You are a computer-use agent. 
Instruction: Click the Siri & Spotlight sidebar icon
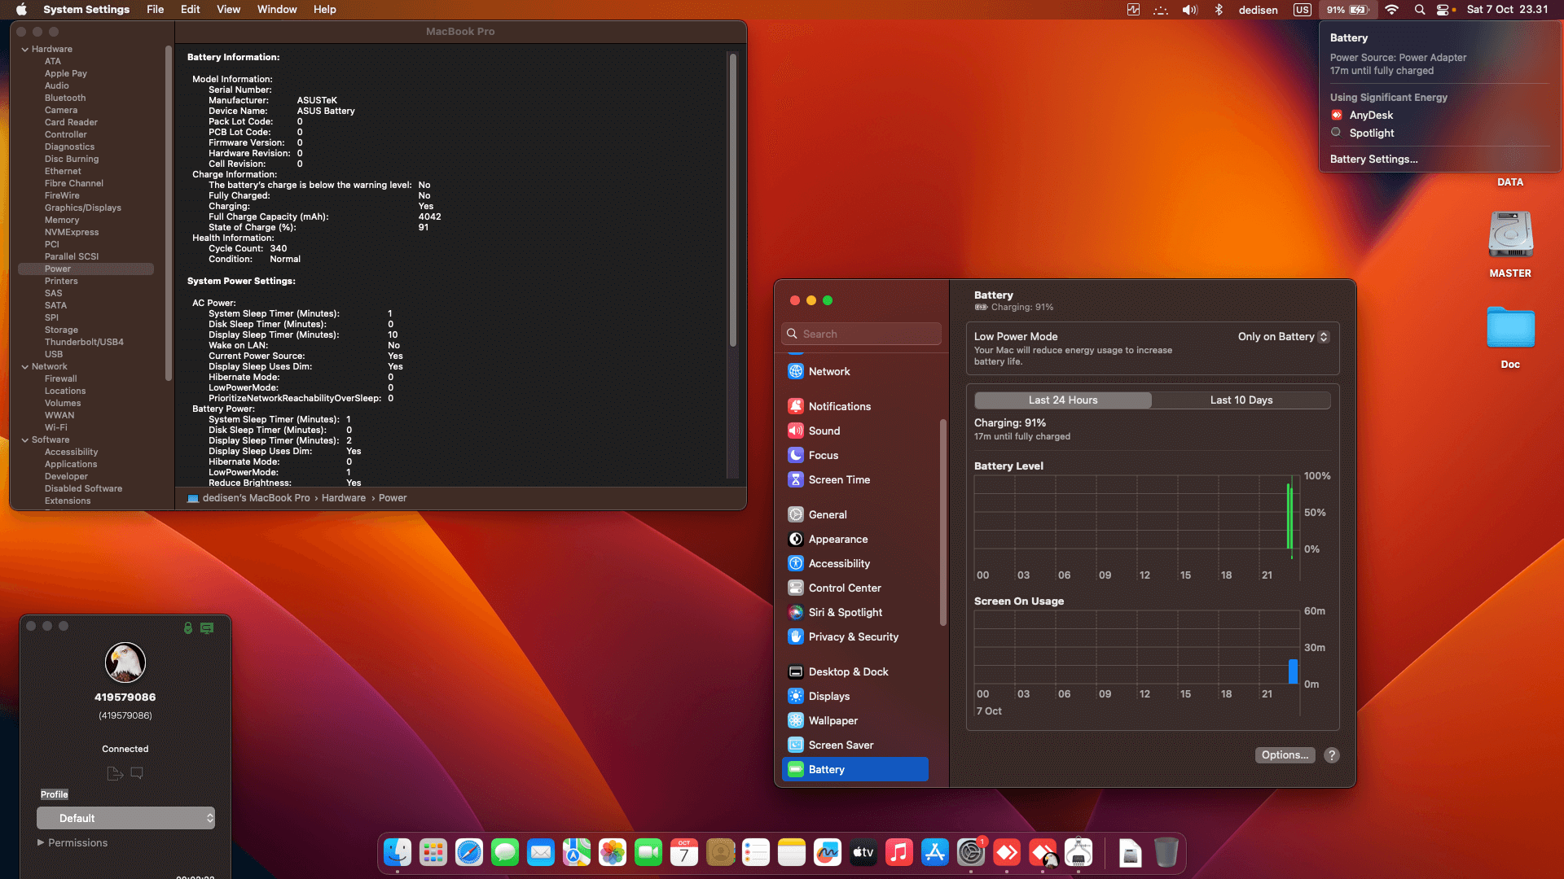click(796, 612)
